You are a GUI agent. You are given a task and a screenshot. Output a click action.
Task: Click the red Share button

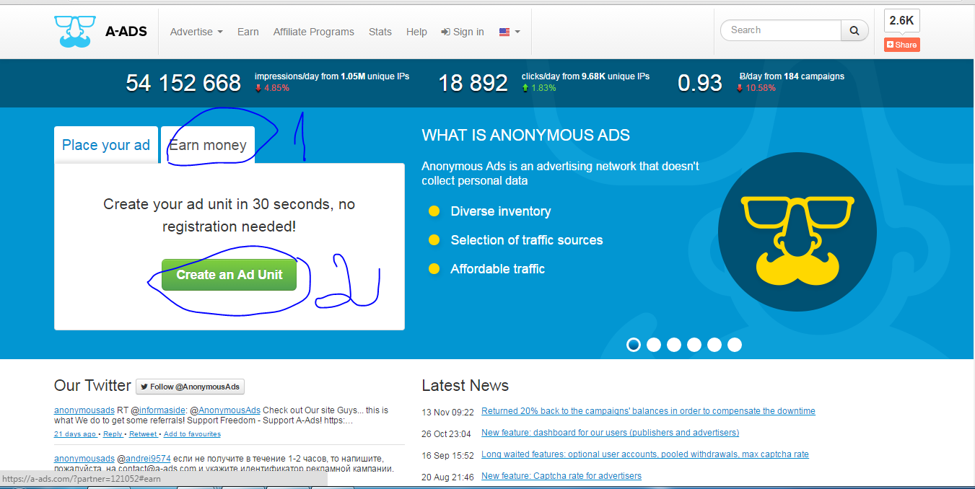(x=902, y=45)
